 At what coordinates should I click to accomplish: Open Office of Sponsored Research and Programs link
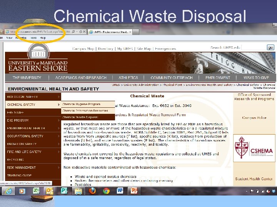[254, 97]
